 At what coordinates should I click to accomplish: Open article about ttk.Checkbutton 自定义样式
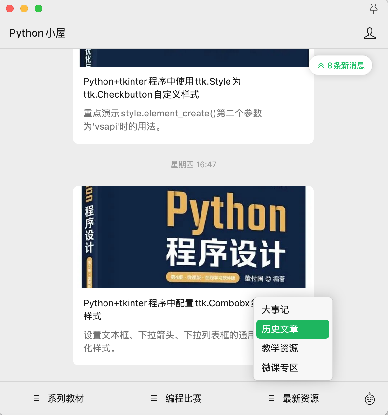[162, 88]
